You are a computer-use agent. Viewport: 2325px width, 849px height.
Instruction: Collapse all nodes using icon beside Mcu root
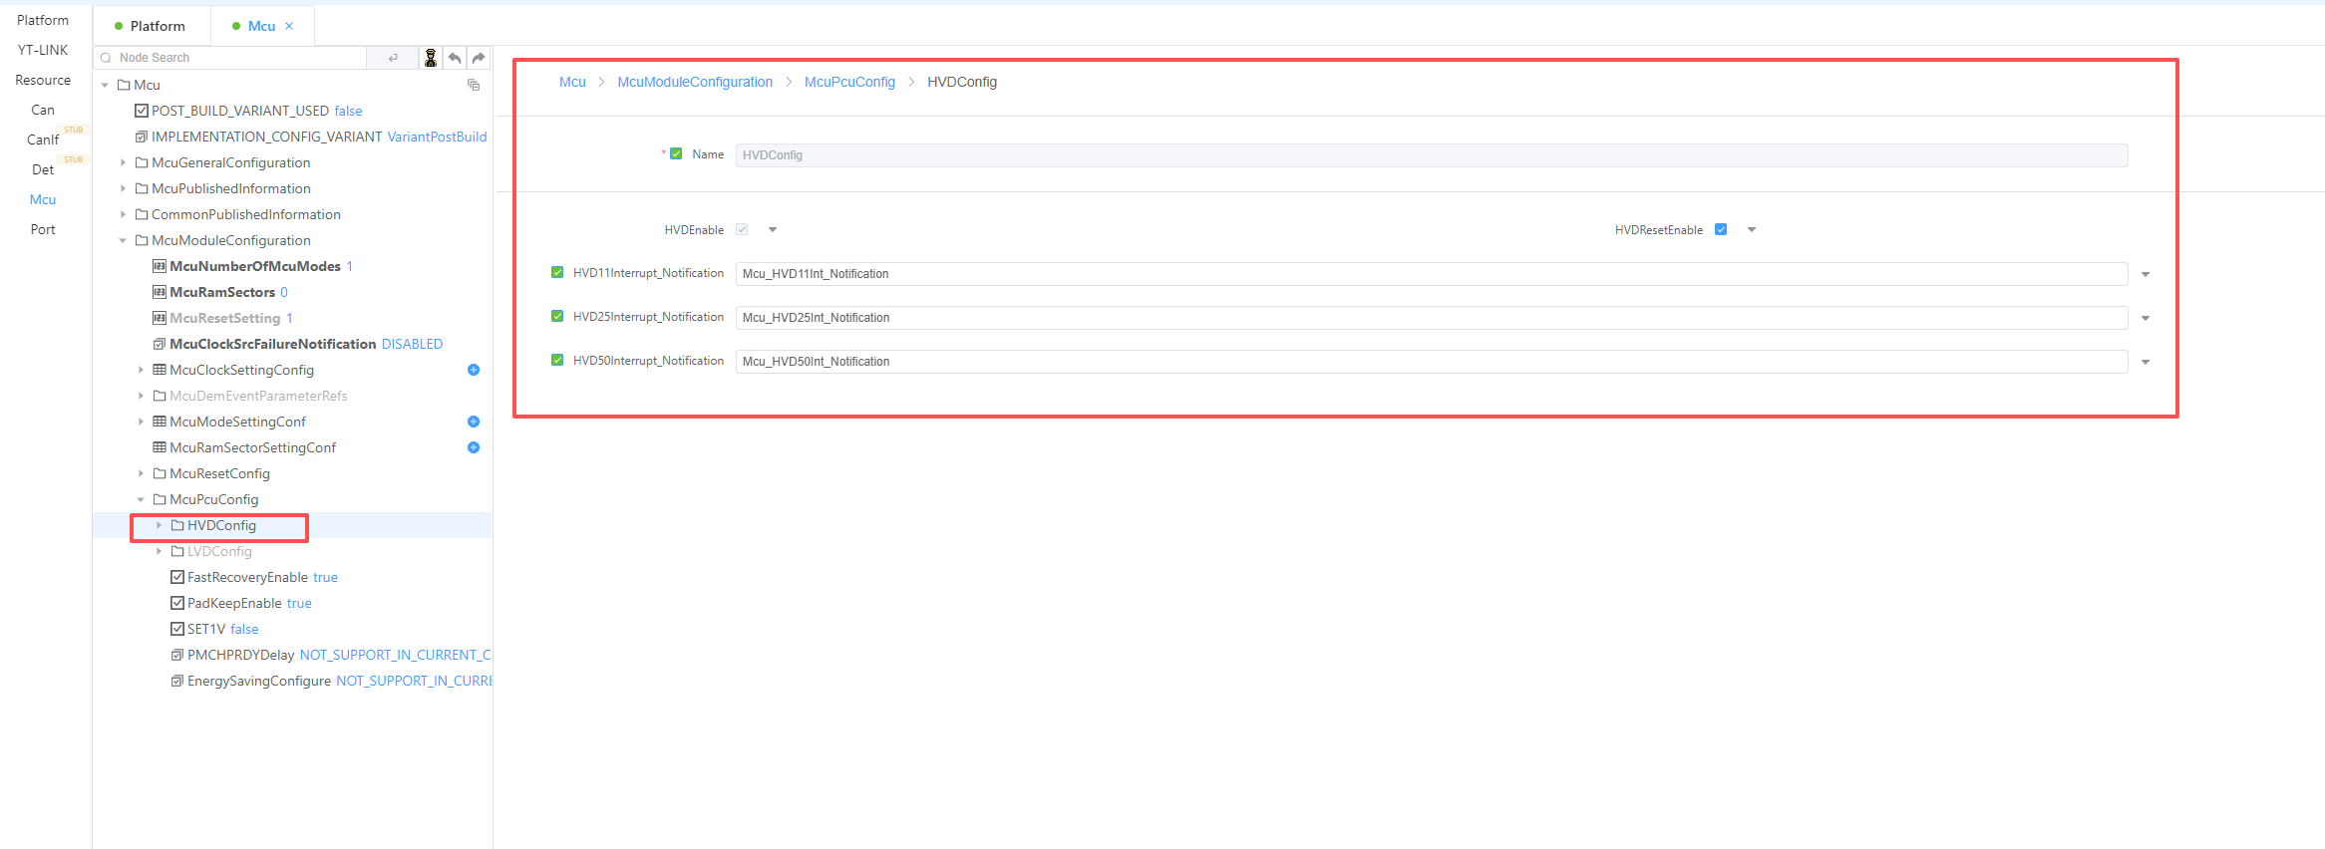pos(474,85)
